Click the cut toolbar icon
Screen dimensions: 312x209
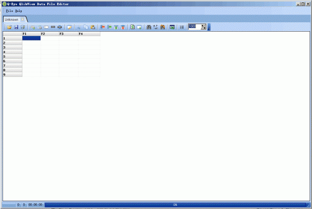[x=79, y=27]
